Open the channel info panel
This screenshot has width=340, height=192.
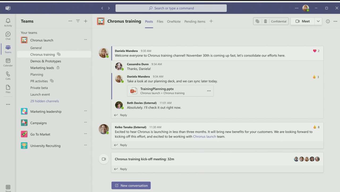tap(328, 21)
